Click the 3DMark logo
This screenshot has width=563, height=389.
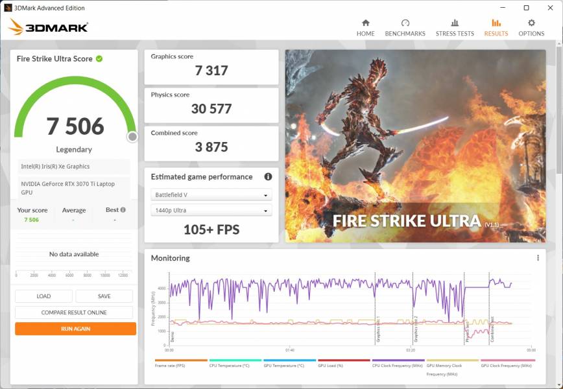point(48,27)
